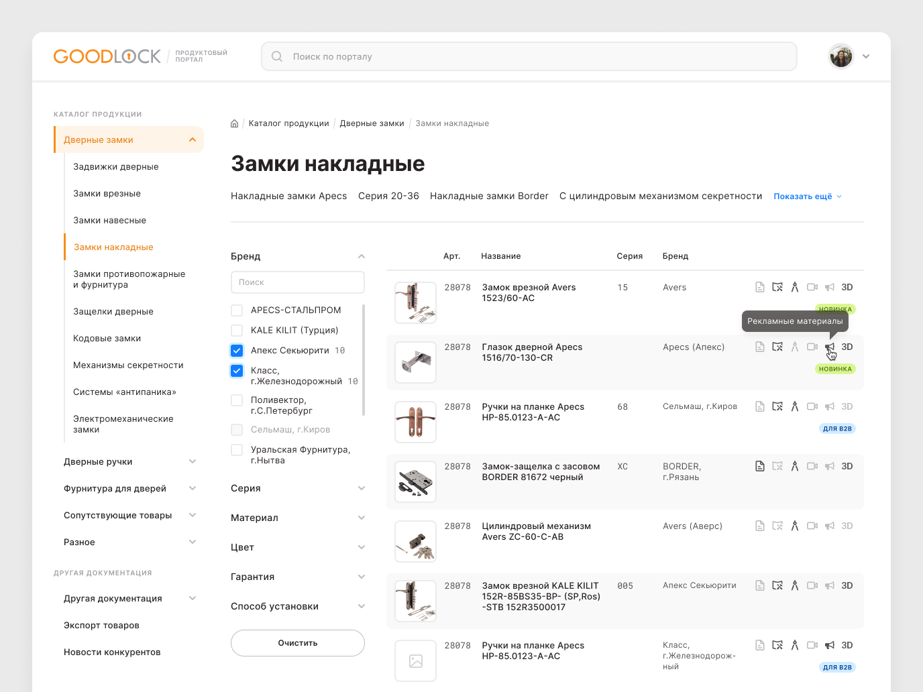
Task: Expand the Способ установки filter
Action: pos(362,606)
